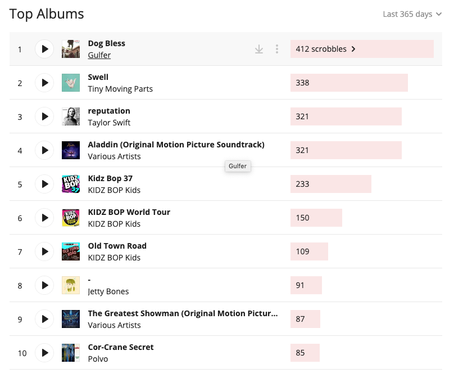This screenshot has width=454, height=373.
Task: Play the Kidz Bop 37 album
Action: pos(44,184)
